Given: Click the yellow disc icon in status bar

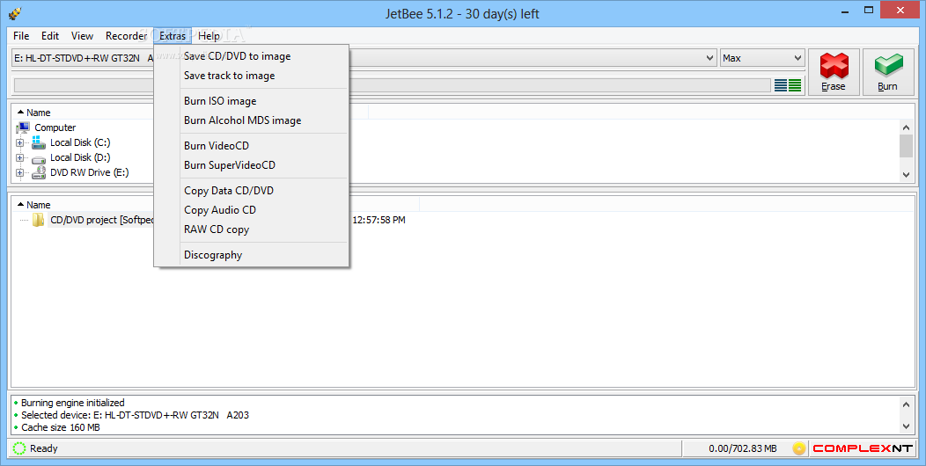Looking at the screenshot, I should (x=799, y=448).
